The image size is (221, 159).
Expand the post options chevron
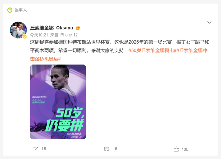pos(209,22)
